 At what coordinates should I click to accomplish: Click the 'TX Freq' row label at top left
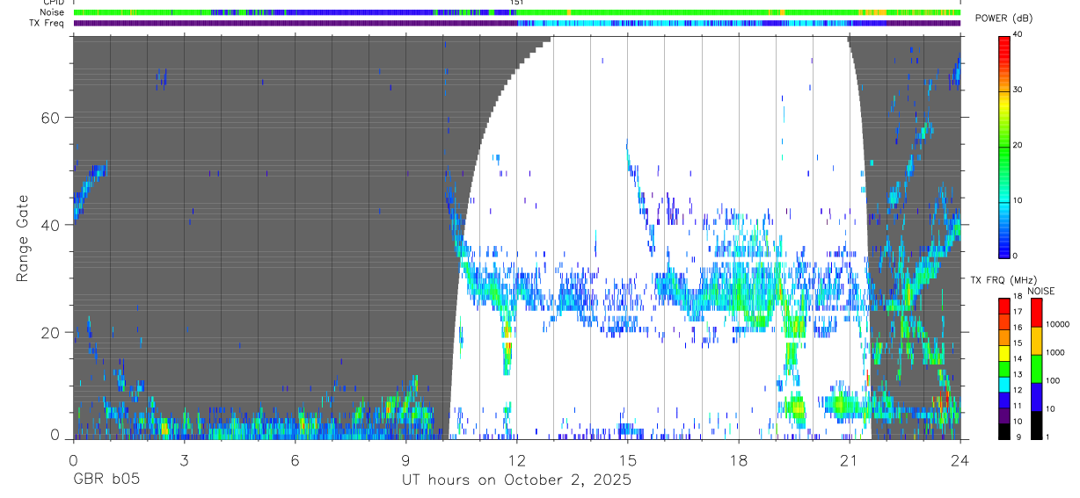[47, 23]
